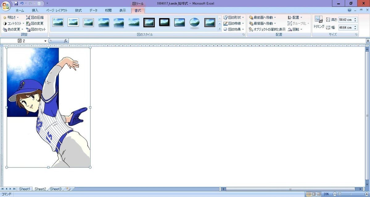
Task: Save the workbook from quick access toolbar
Action: tap(16, 3)
